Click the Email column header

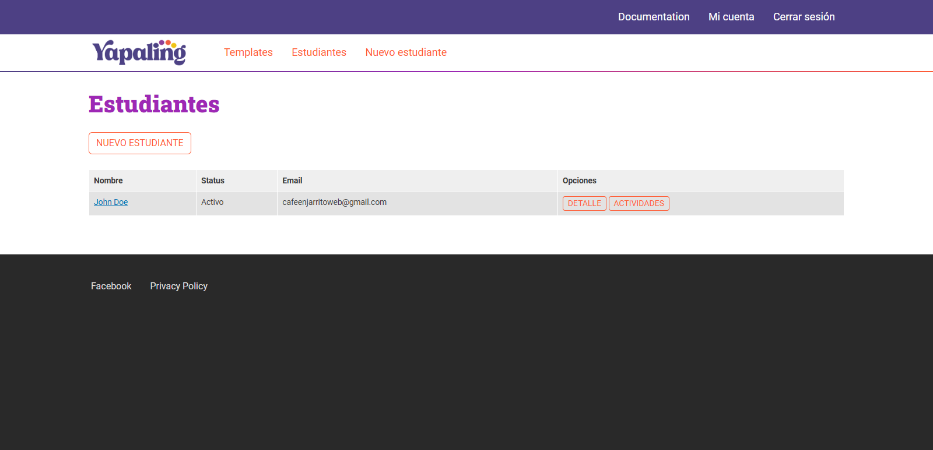click(292, 180)
